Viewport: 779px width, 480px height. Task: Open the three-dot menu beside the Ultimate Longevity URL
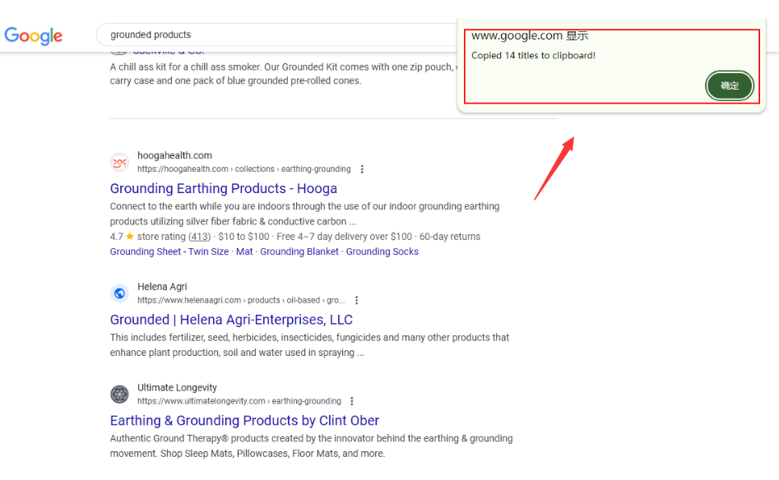pyautogui.click(x=352, y=401)
